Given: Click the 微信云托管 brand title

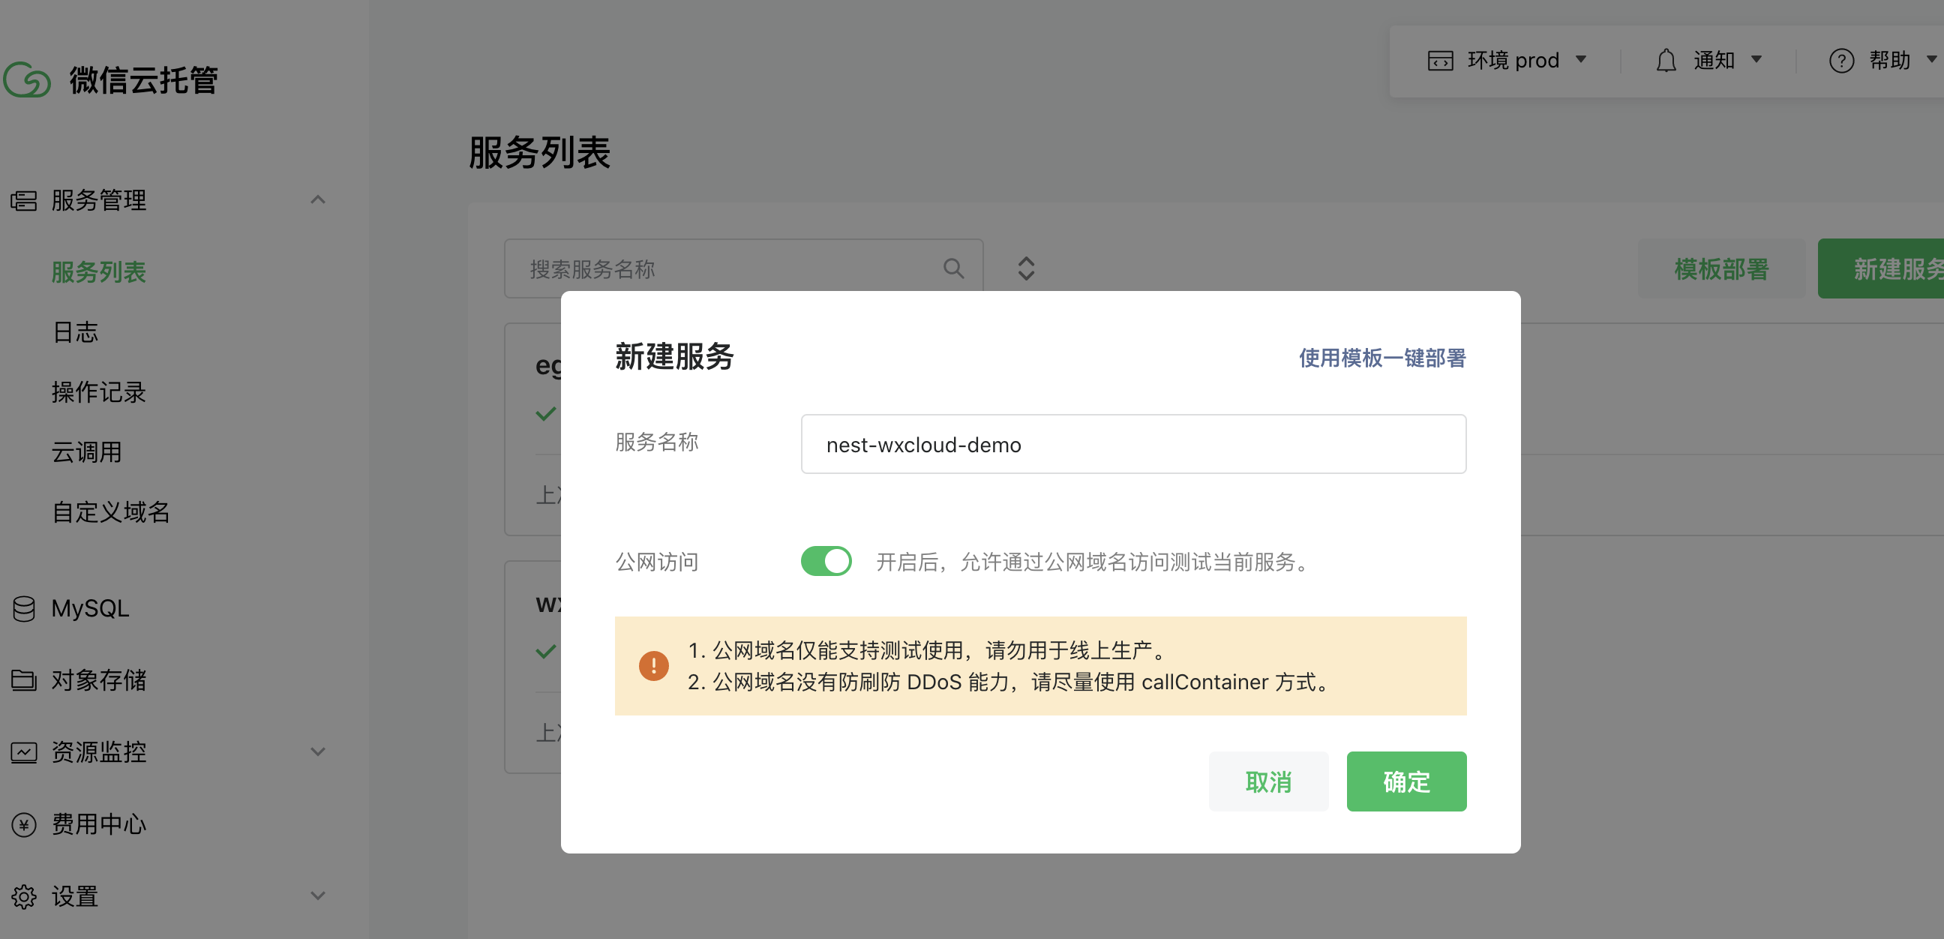Looking at the screenshot, I should point(143,80).
